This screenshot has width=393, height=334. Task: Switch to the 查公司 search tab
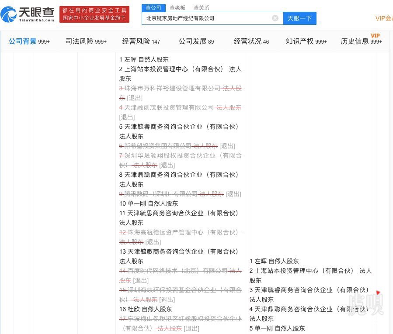click(x=153, y=8)
